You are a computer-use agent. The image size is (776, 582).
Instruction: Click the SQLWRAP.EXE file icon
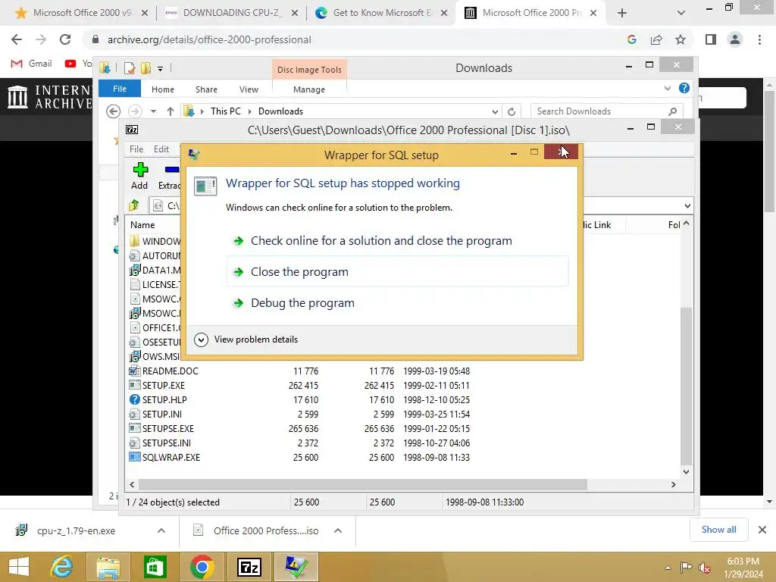[134, 457]
